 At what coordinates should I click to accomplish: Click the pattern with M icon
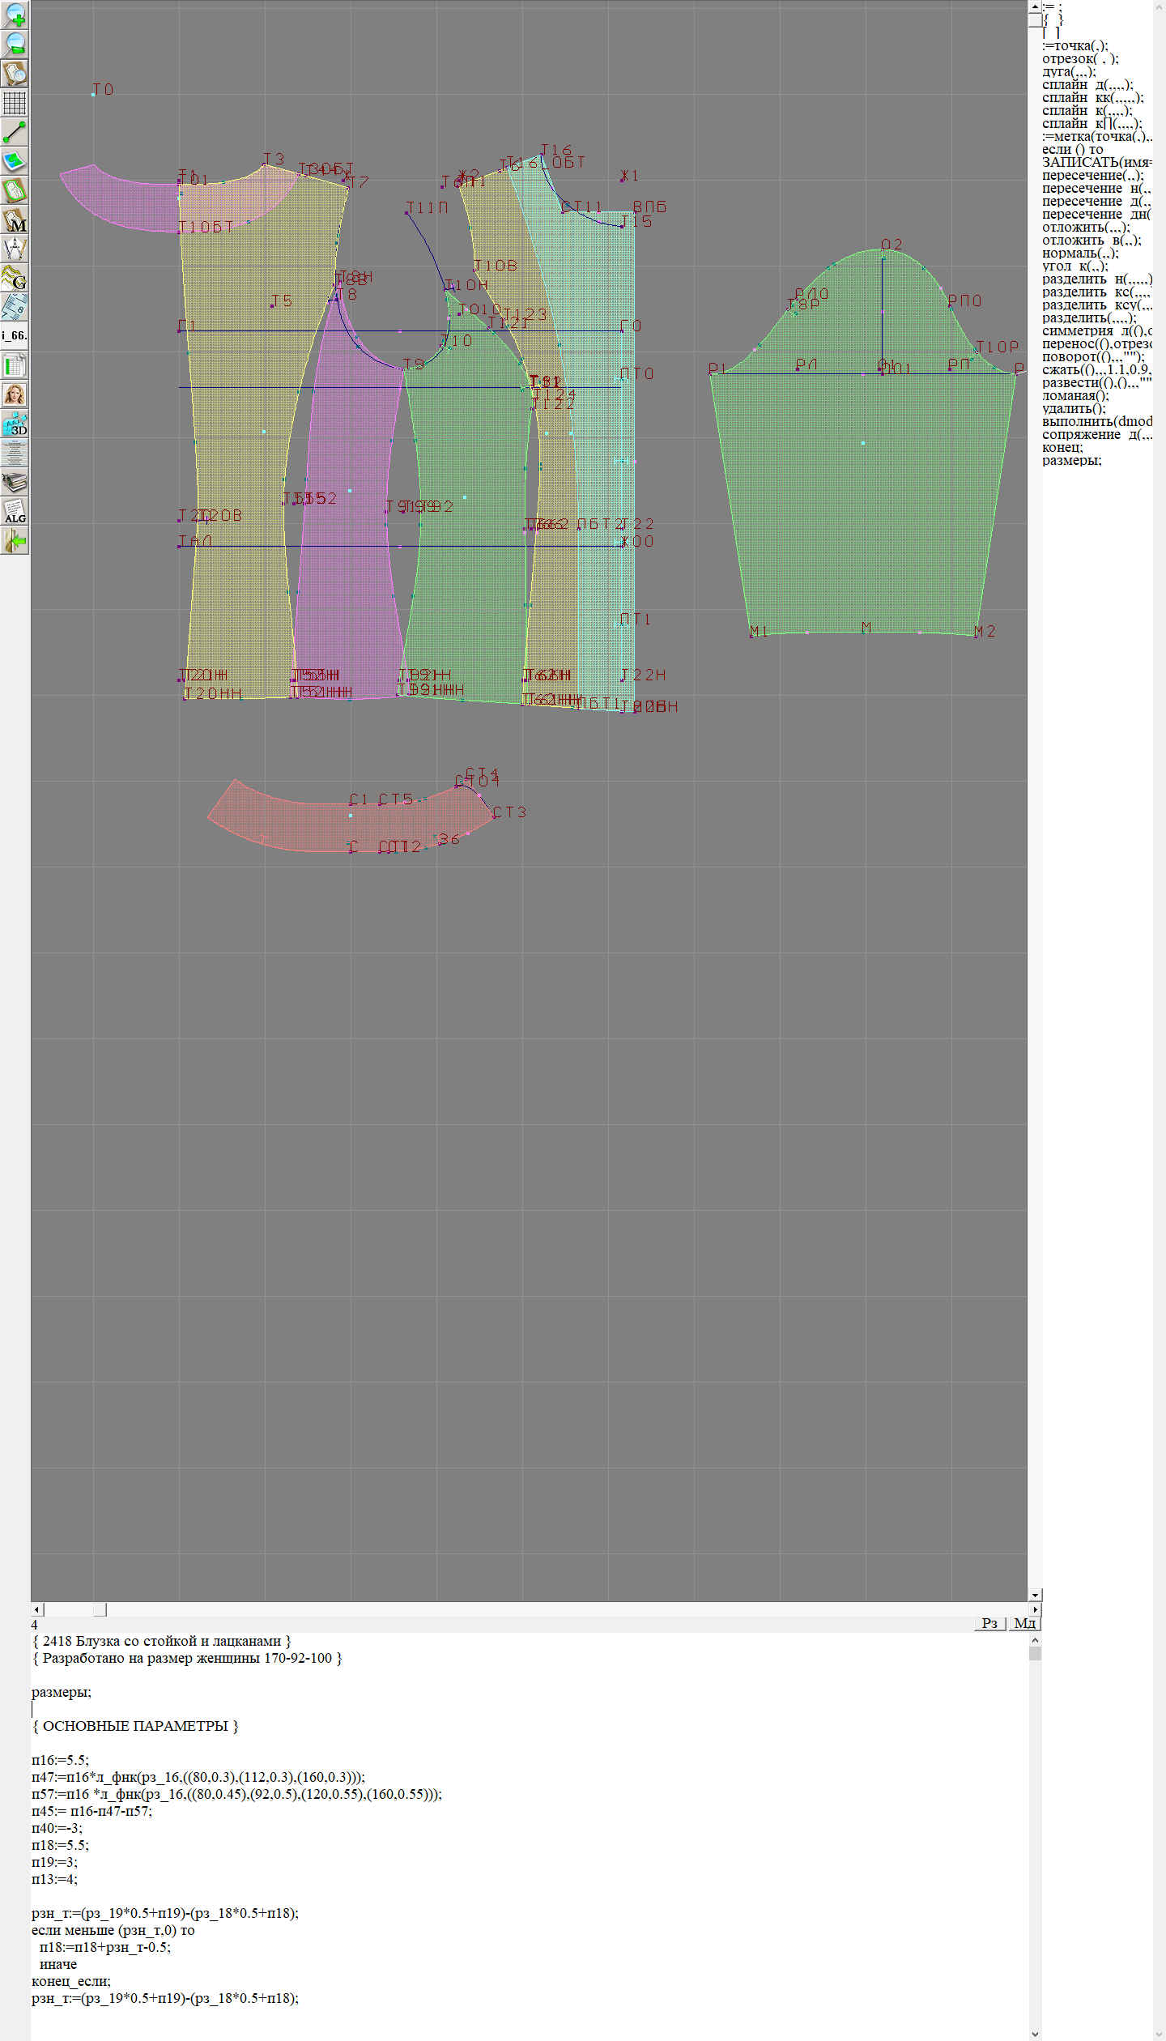(15, 220)
